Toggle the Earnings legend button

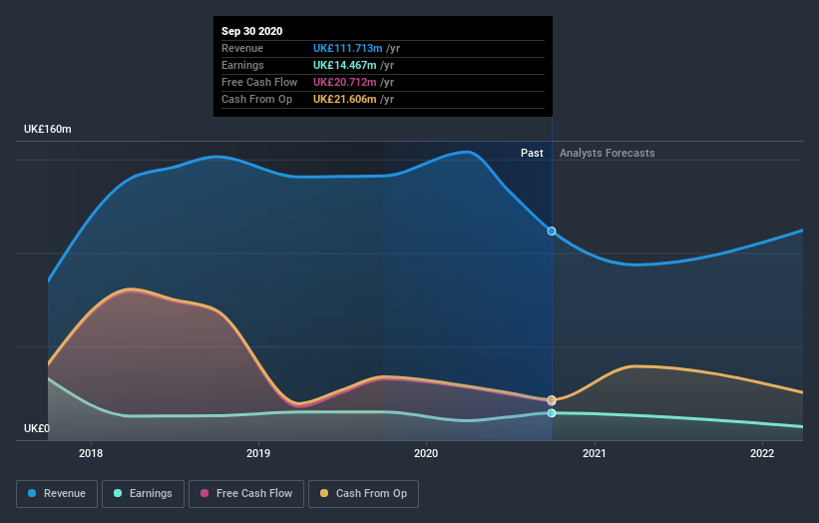[143, 494]
